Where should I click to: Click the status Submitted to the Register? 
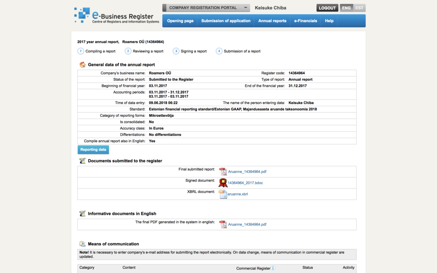click(171, 79)
